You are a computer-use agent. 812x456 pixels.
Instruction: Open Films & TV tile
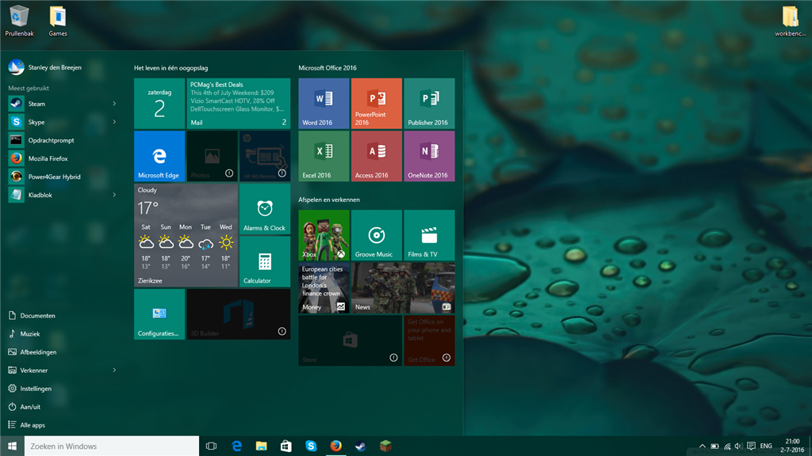click(x=429, y=235)
